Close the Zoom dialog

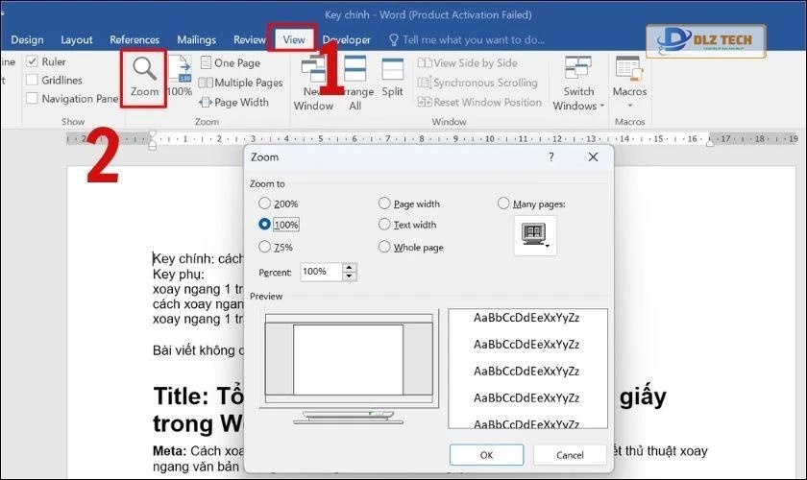click(x=593, y=156)
